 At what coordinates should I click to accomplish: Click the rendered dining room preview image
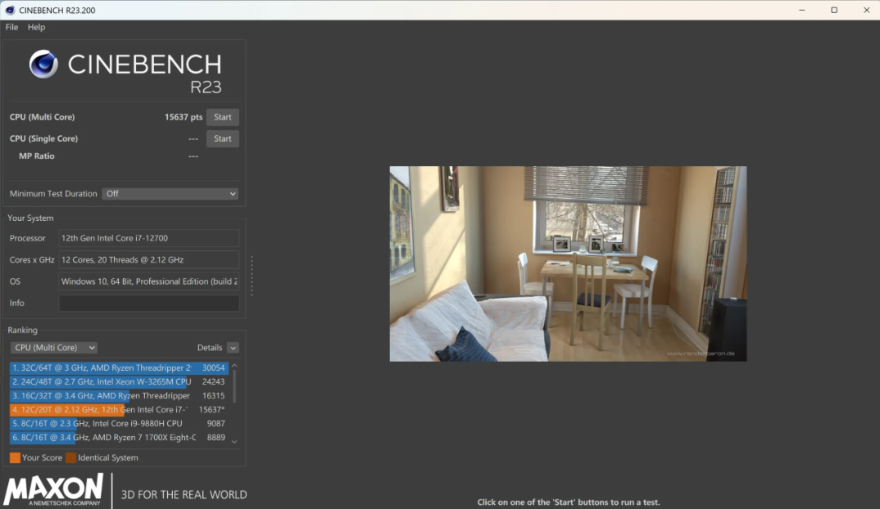coord(568,264)
